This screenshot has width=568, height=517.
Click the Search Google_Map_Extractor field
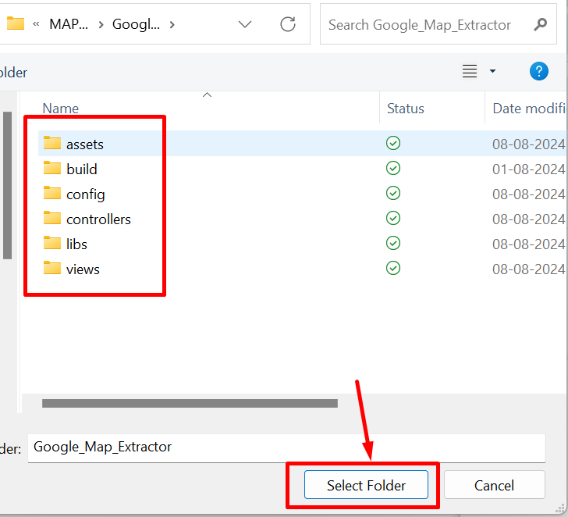[x=438, y=24]
